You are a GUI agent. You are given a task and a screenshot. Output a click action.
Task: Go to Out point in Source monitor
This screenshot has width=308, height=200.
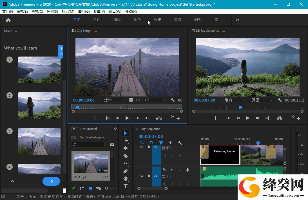tap(147, 118)
